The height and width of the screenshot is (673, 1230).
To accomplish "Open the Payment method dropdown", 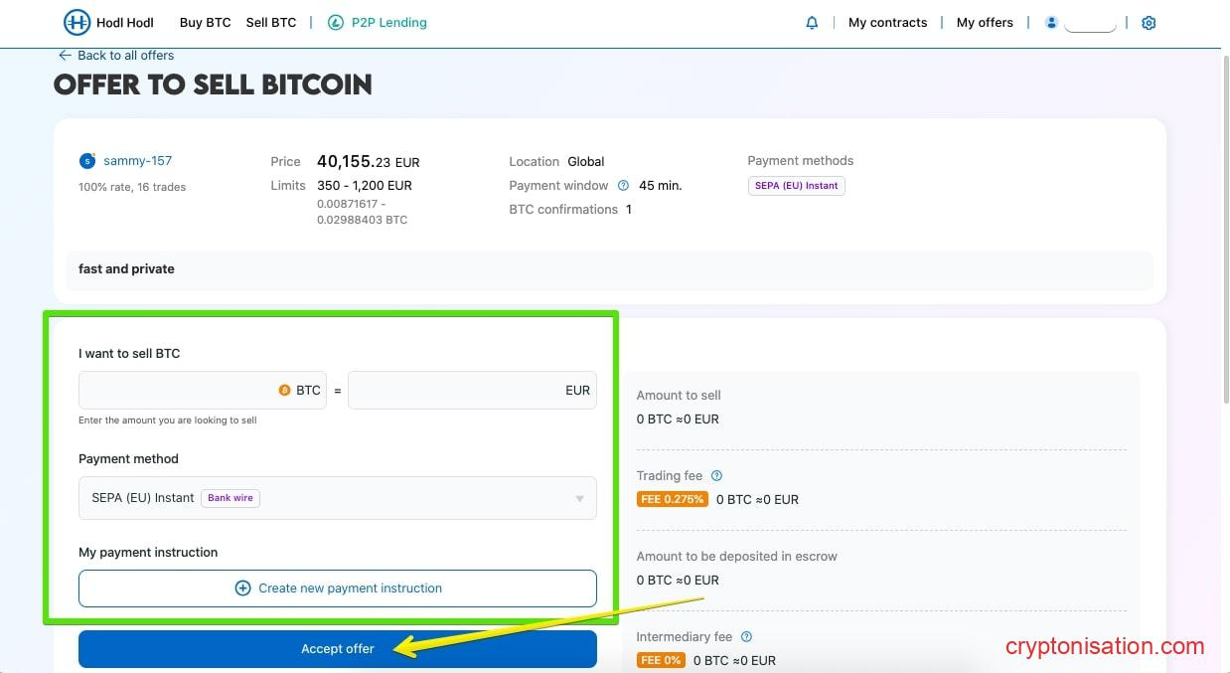I will coord(579,498).
